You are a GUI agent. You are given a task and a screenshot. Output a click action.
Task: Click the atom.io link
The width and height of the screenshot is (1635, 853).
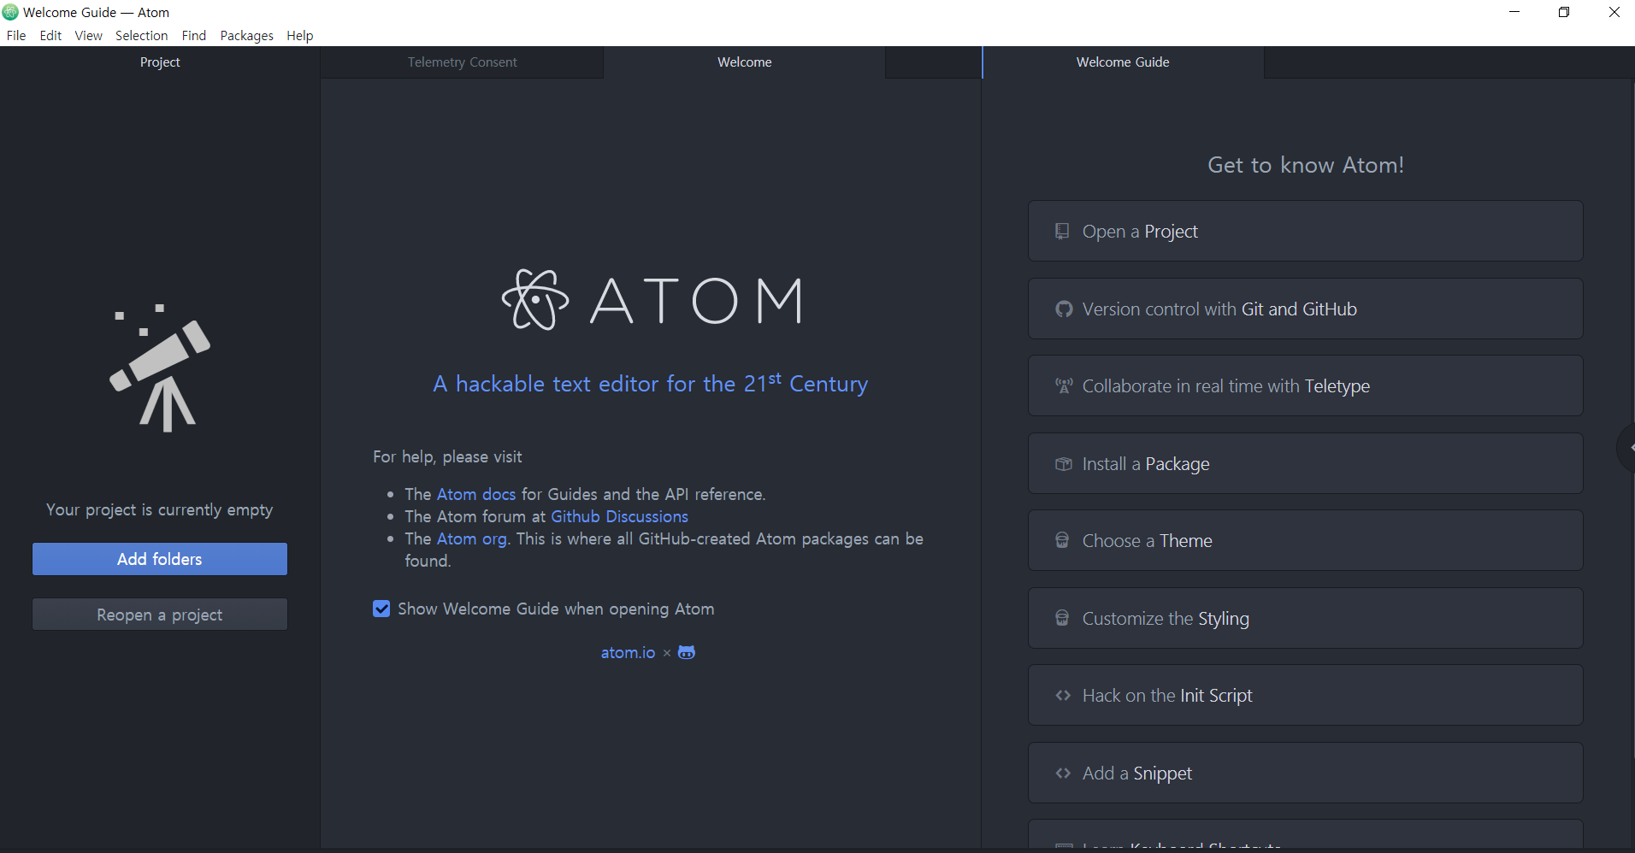[628, 652]
